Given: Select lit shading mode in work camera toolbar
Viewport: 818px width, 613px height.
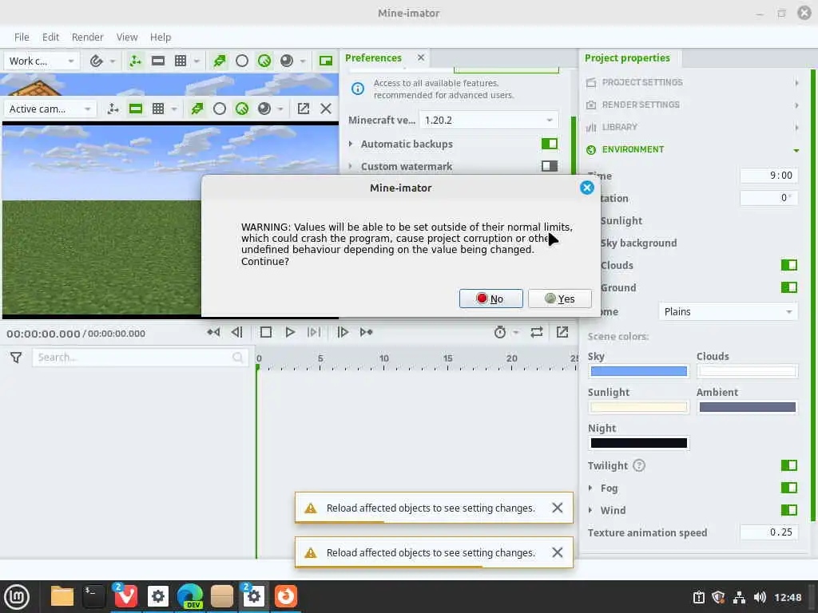Looking at the screenshot, I should tap(264, 61).
